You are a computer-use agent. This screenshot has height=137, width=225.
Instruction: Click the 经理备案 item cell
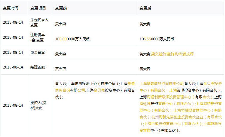pyautogui.click(x=37, y=67)
